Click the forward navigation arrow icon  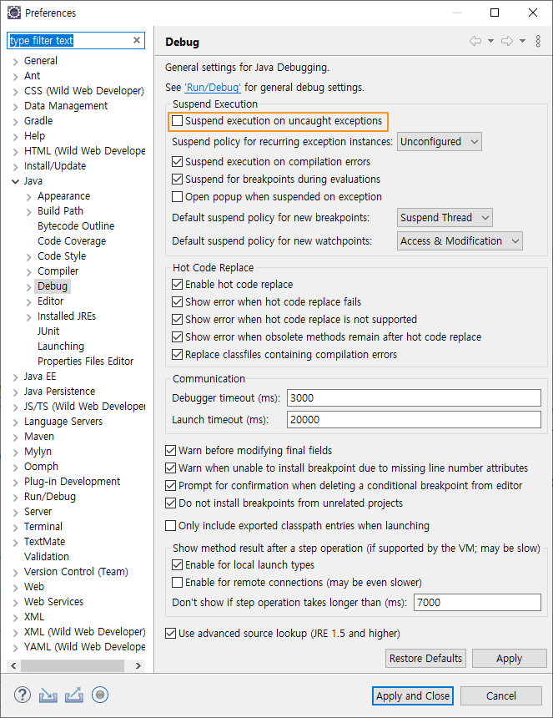pyautogui.click(x=507, y=41)
